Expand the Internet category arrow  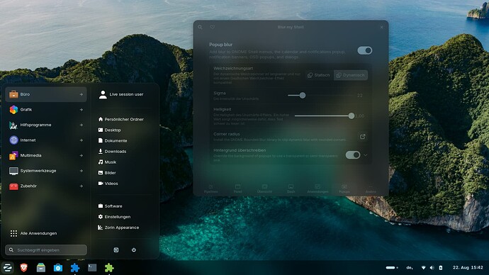[x=81, y=140]
